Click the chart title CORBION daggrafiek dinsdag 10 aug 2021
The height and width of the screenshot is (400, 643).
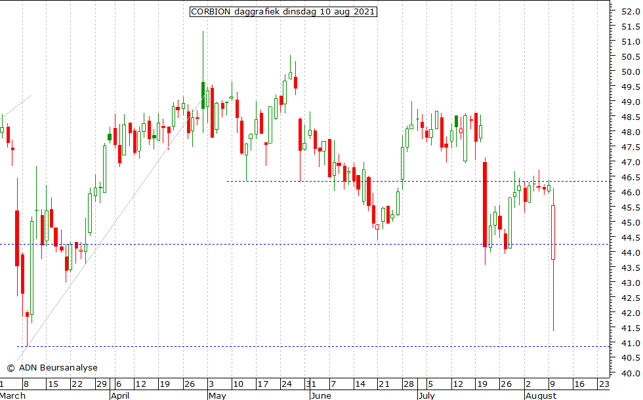point(283,12)
